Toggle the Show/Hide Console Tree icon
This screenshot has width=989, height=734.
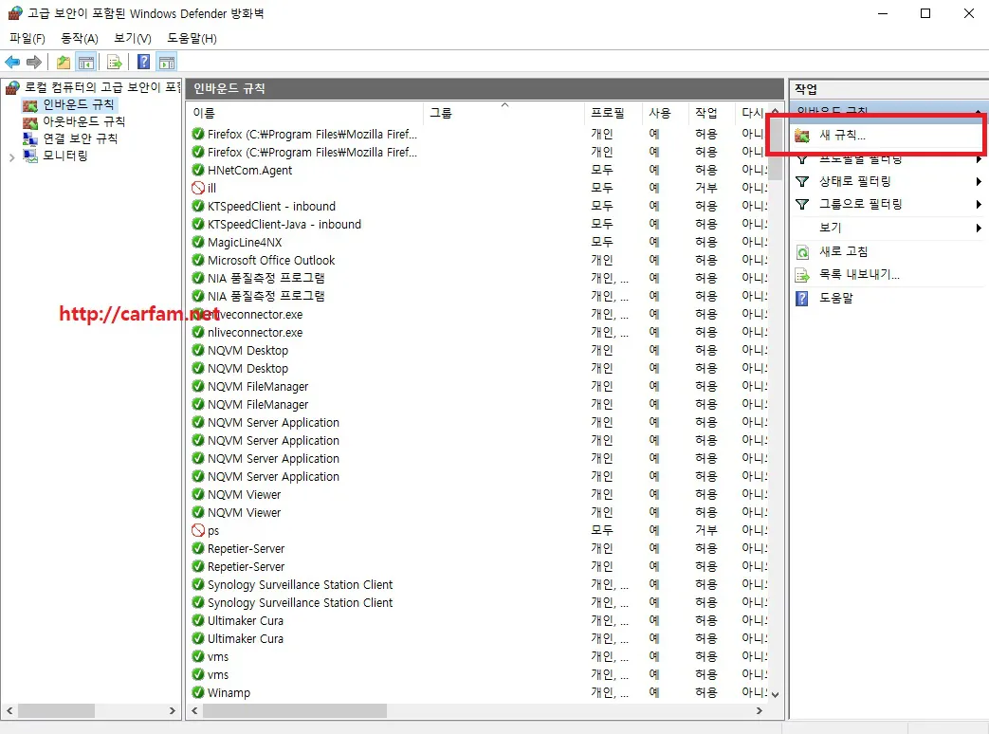[85, 62]
